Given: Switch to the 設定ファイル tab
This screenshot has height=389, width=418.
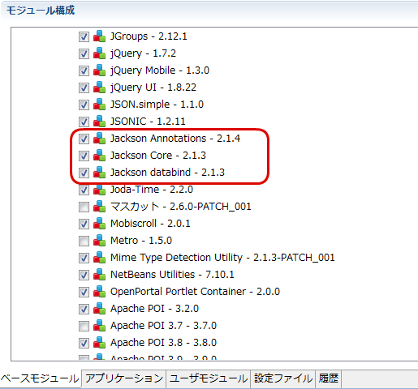Looking at the screenshot, I should [x=283, y=378].
